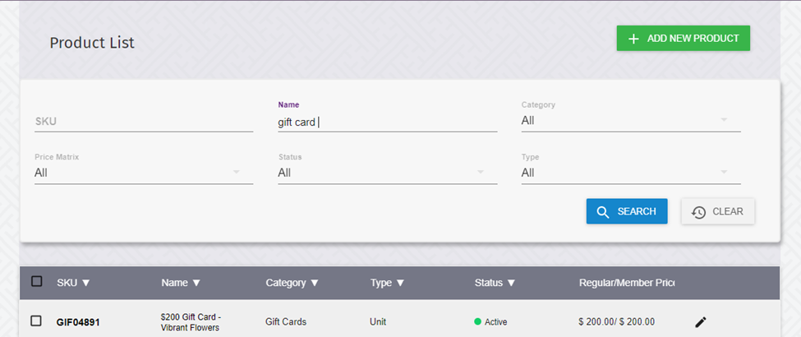Sort by Name using the column arrow
The width and height of the screenshot is (801, 337).
pos(196,283)
